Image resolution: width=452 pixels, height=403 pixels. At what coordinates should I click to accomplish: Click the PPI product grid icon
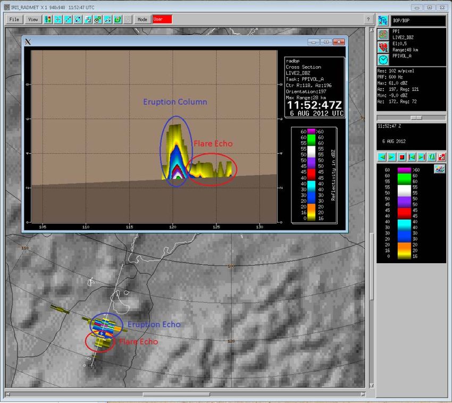(383, 35)
